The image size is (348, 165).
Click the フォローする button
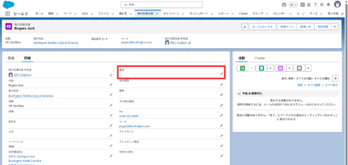pyautogui.click(x=262, y=27)
